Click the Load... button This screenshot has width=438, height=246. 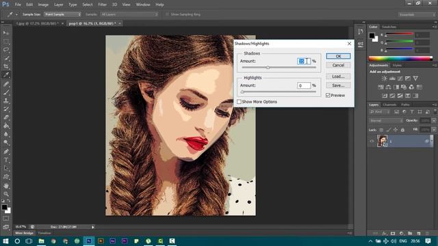coord(338,77)
